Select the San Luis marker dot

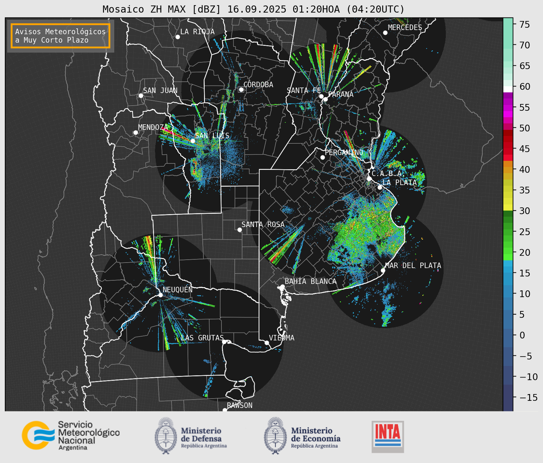tap(192, 141)
